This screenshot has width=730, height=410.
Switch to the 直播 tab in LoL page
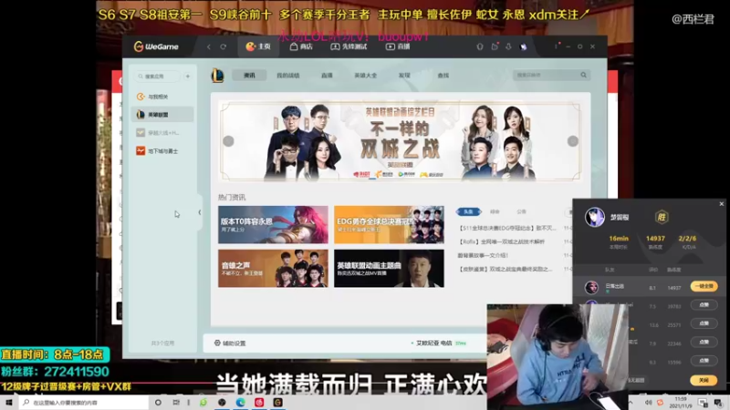coord(327,76)
